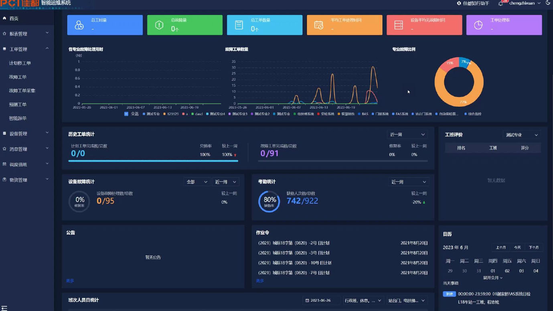Open 故障工单 in the sidebar menu
This screenshot has height=311, width=553.
point(18,77)
